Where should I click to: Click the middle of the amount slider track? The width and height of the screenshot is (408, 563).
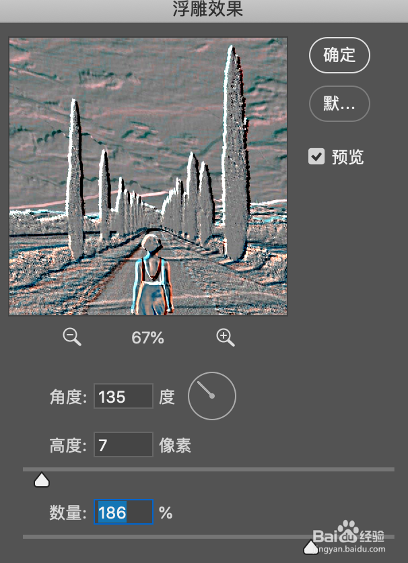pyautogui.click(x=209, y=537)
